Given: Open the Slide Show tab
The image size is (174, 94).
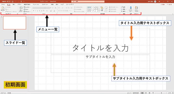Looking at the screenshot, I should (x=45, y=4).
